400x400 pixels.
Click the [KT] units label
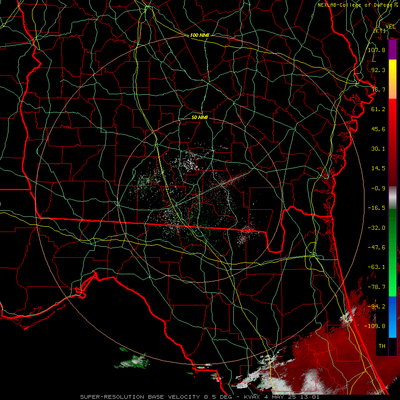coord(380,31)
